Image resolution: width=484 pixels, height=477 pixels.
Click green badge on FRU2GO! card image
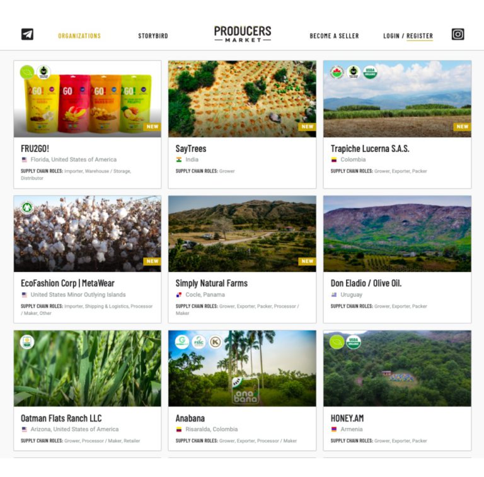27,72
